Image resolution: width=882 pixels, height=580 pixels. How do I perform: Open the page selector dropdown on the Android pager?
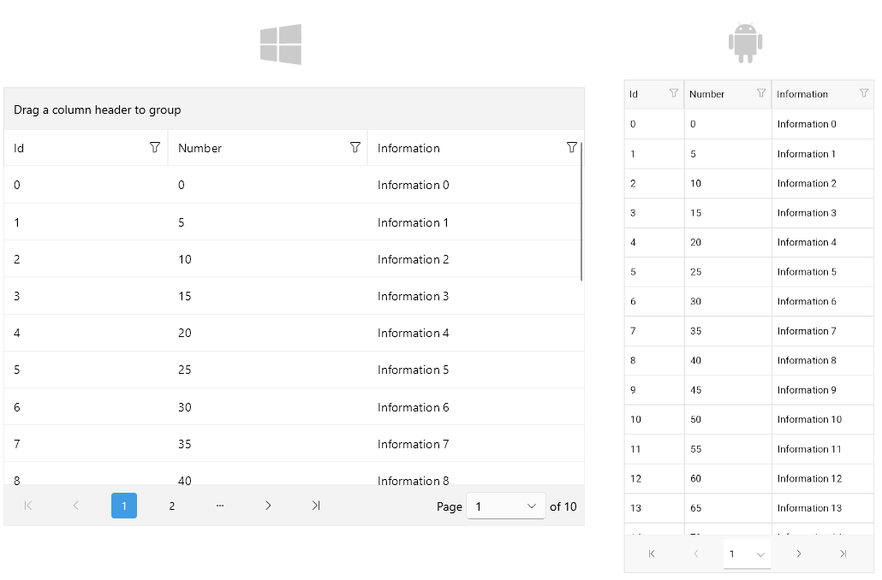(746, 553)
